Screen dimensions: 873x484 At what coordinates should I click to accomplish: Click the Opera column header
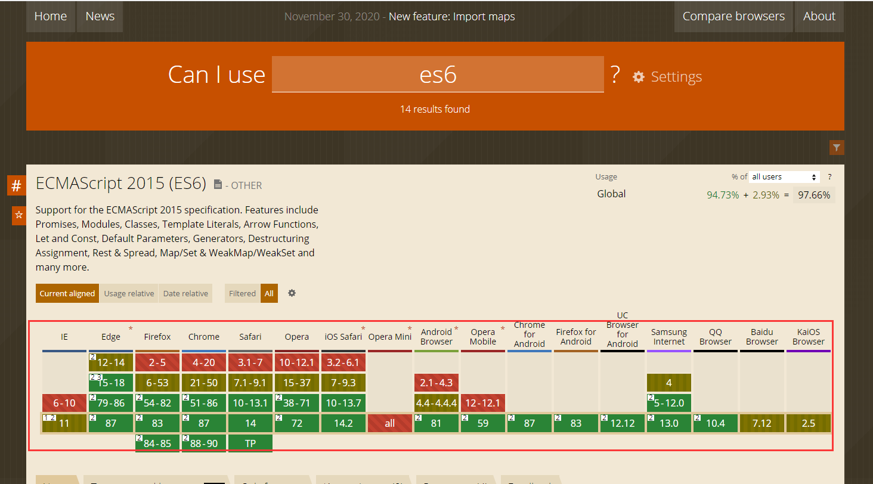[x=297, y=337]
